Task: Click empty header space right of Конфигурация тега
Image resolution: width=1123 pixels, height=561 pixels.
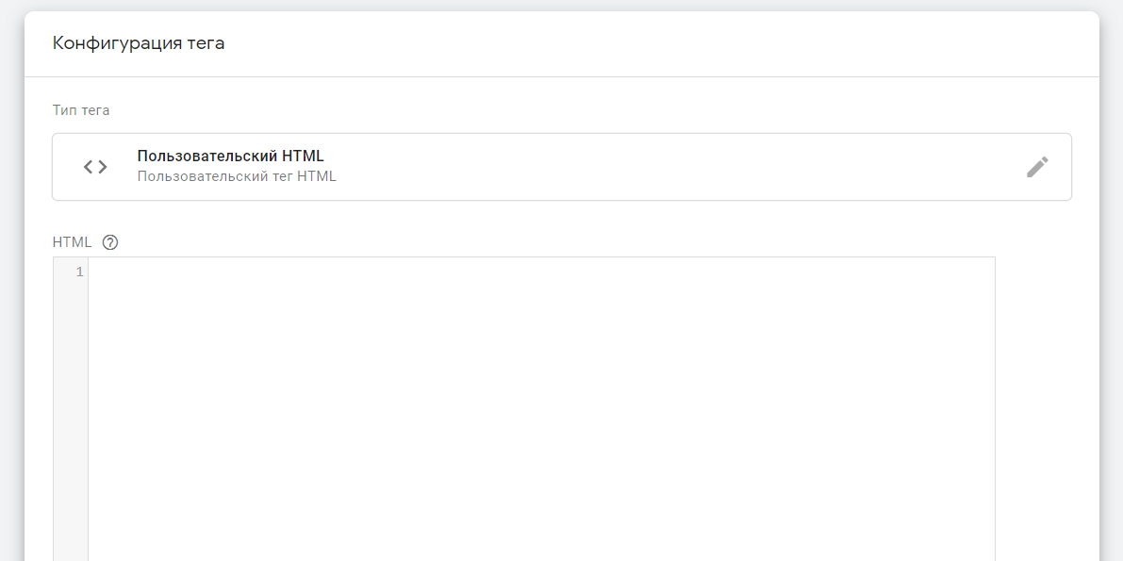Action: coord(660,43)
